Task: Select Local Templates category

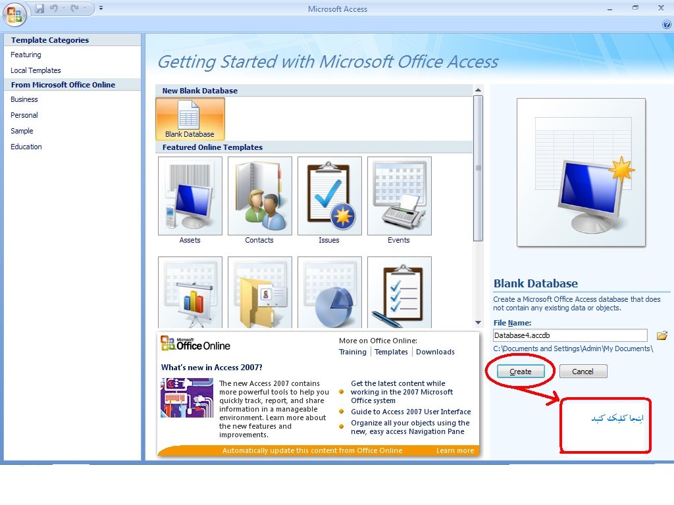Action: pyautogui.click(x=36, y=70)
